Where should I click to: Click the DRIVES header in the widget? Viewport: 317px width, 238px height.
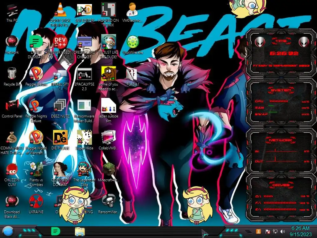[x=281, y=185]
